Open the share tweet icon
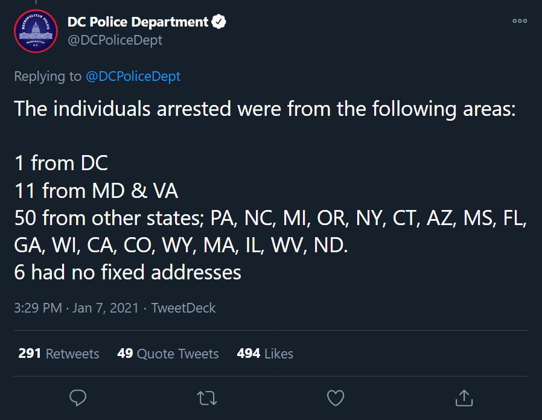The height and width of the screenshot is (420, 542). (x=464, y=398)
